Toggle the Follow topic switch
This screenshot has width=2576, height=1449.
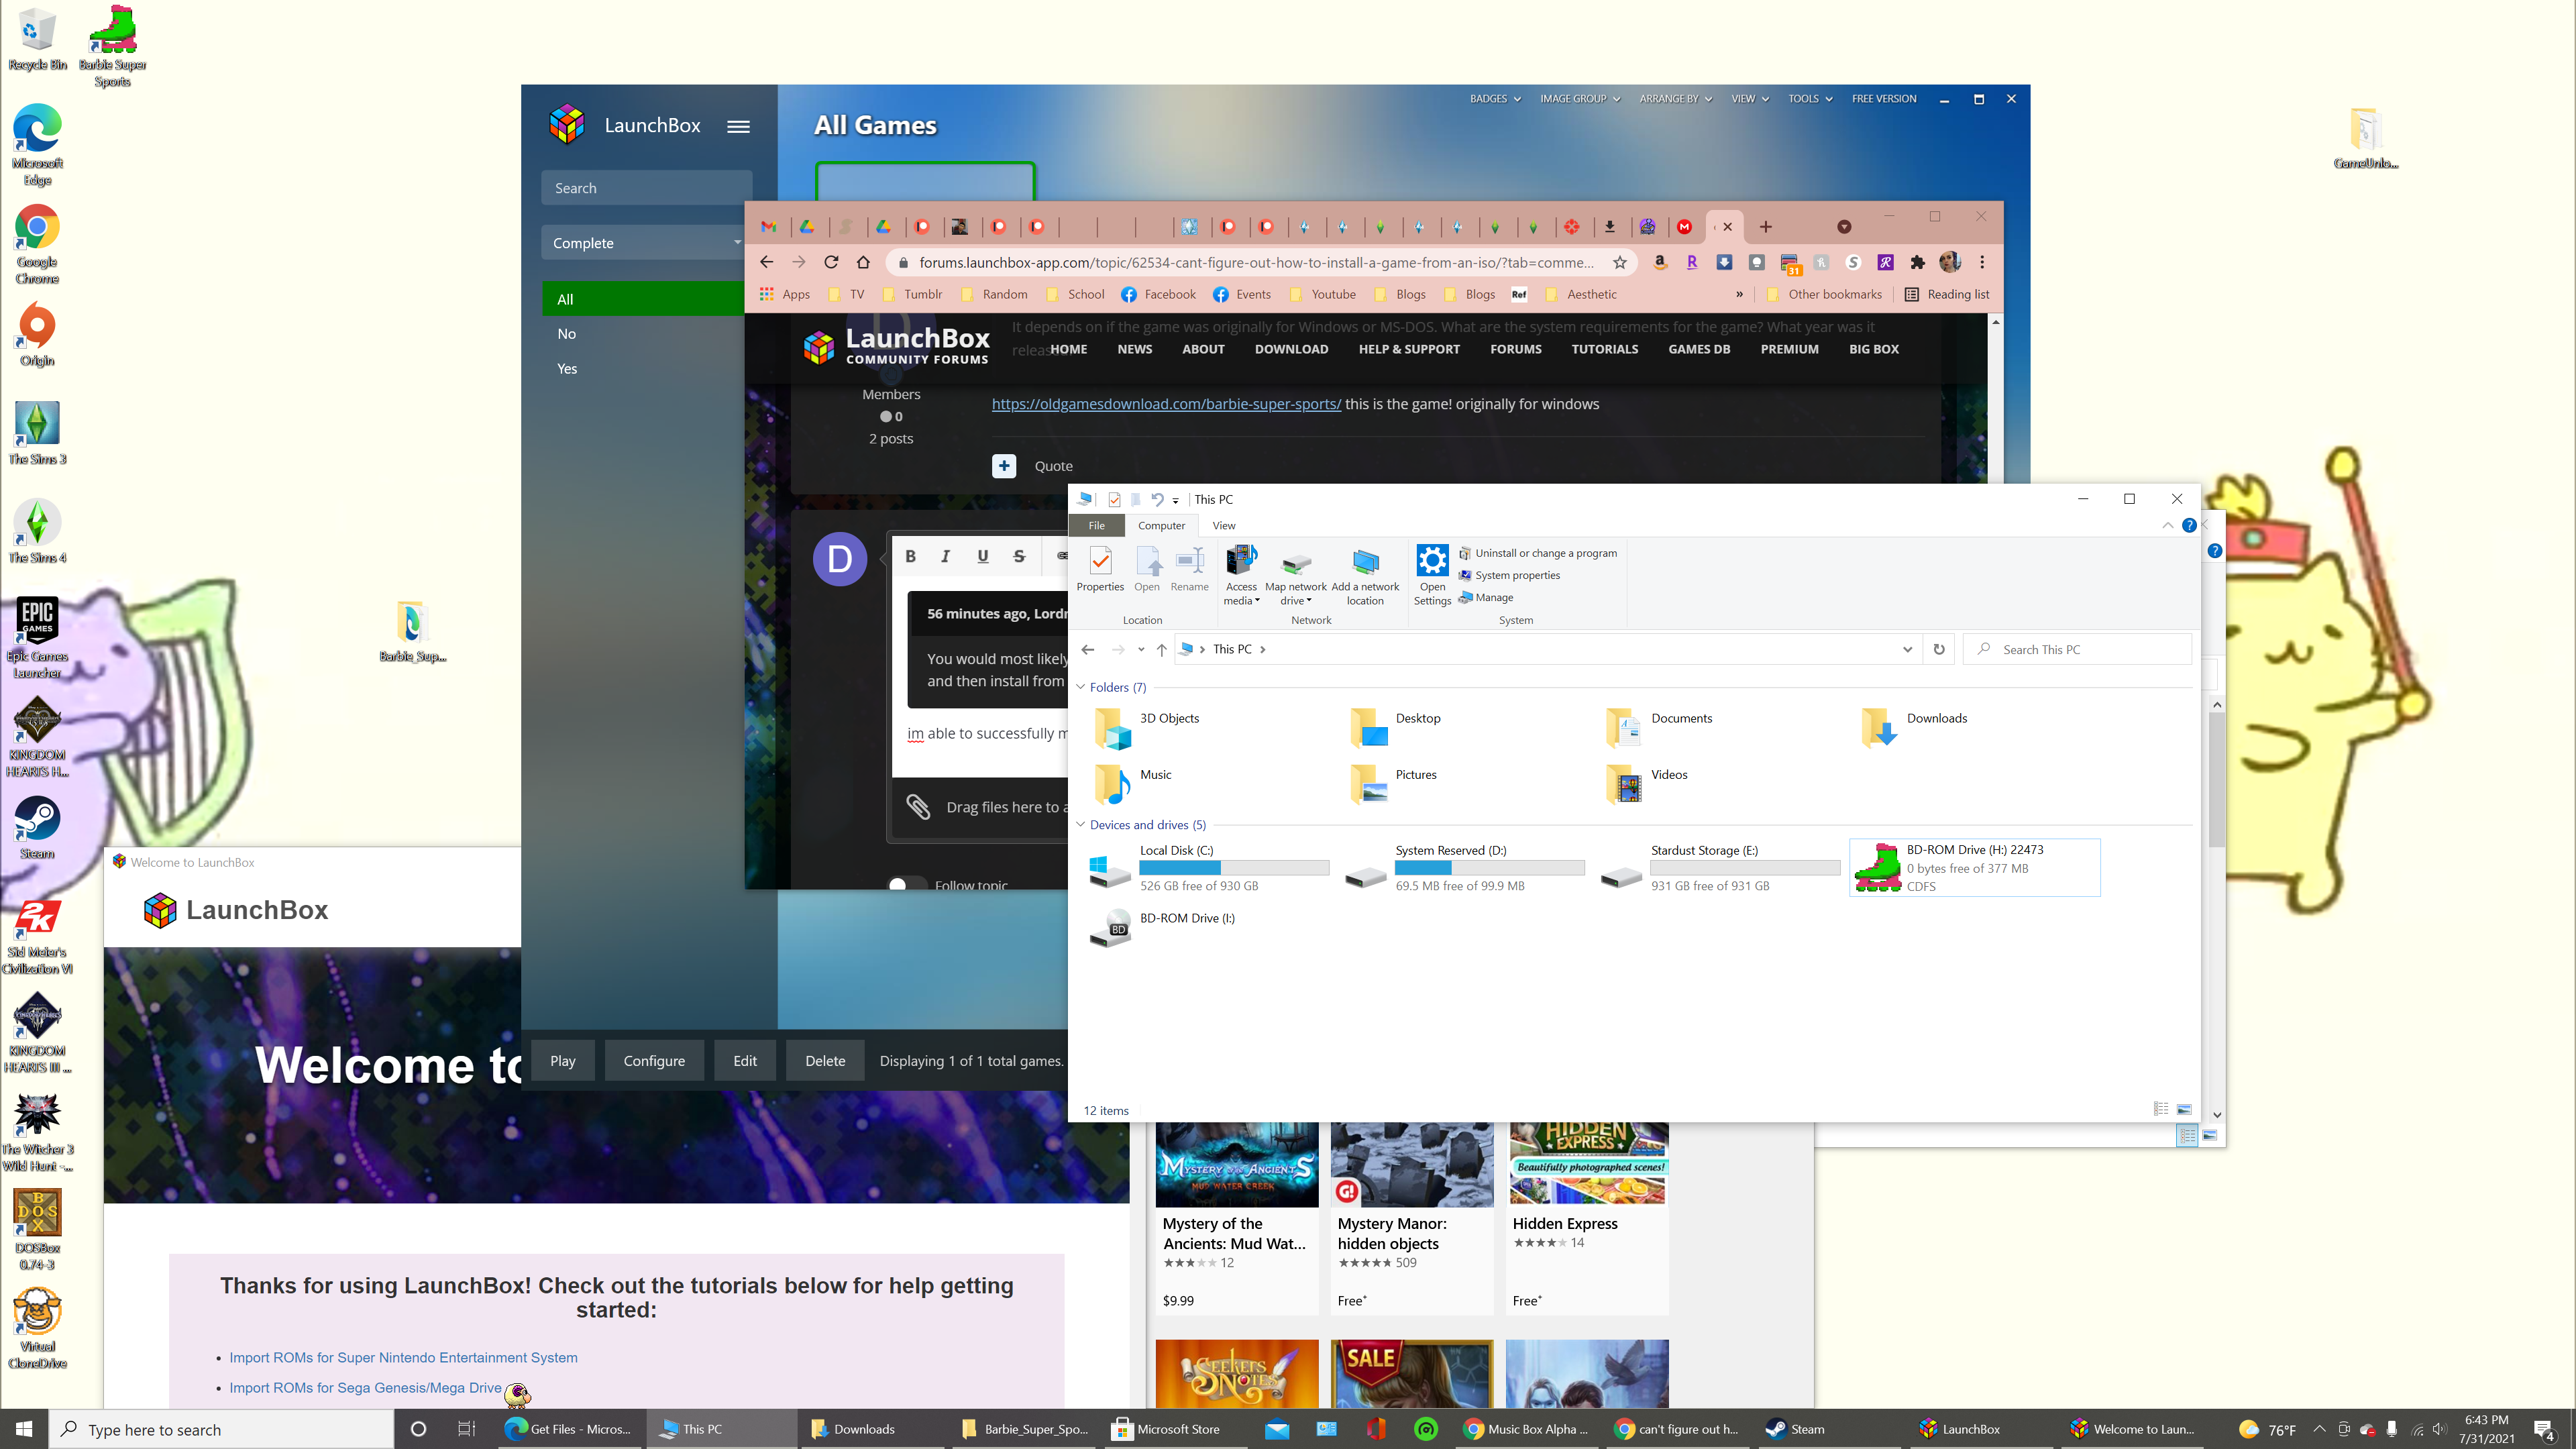906,884
